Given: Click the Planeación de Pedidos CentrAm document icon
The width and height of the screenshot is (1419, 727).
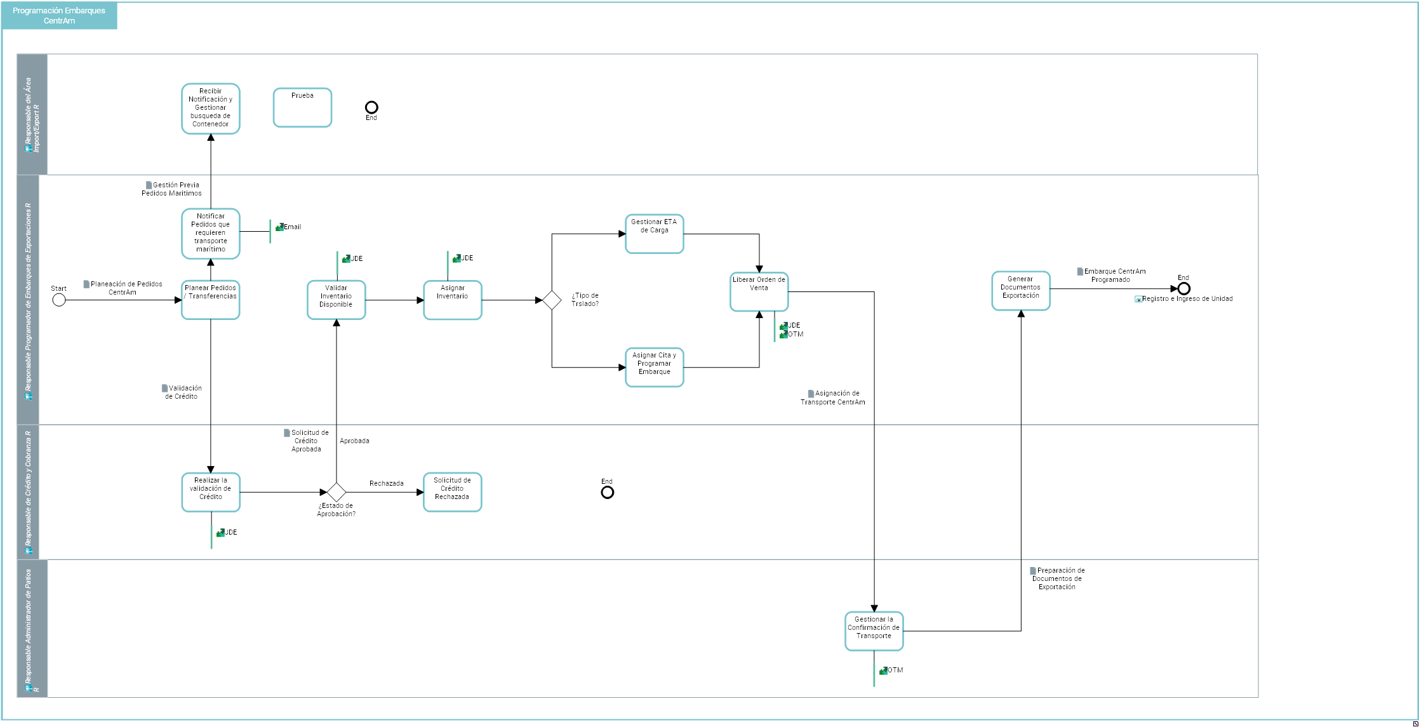Looking at the screenshot, I should (x=86, y=284).
